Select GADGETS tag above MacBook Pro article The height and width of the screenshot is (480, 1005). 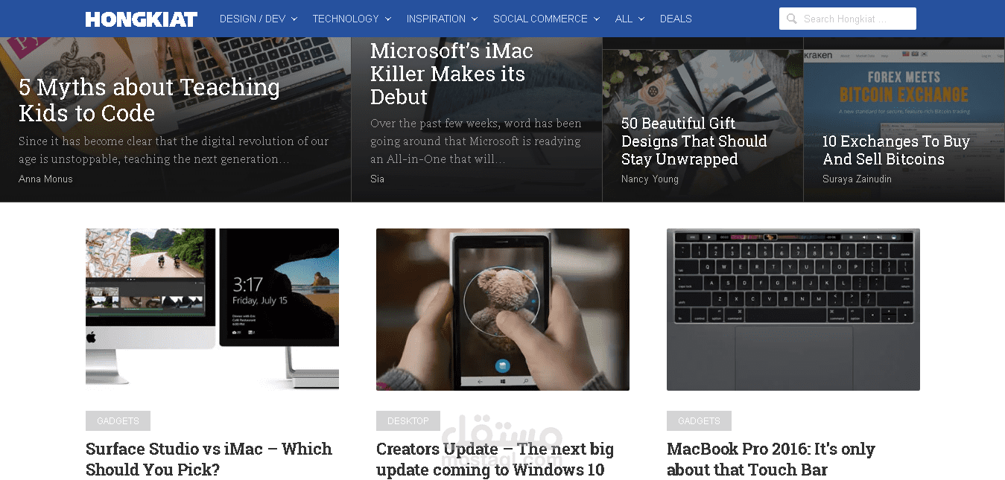(x=699, y=420)
